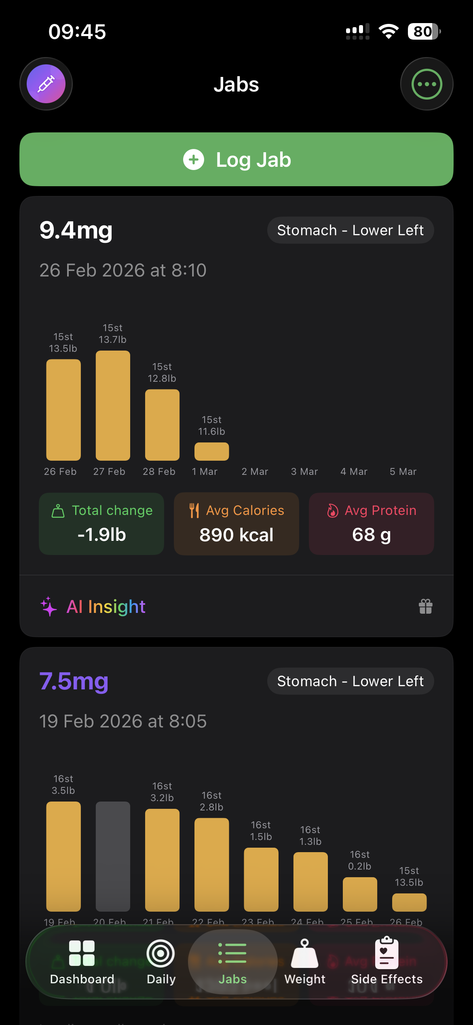The height and width of the screenshot is (1025, 473).
Task: Tap the Stomach - Lower Left tag on 9.4mg jab
Action: [x=351, y=230]
